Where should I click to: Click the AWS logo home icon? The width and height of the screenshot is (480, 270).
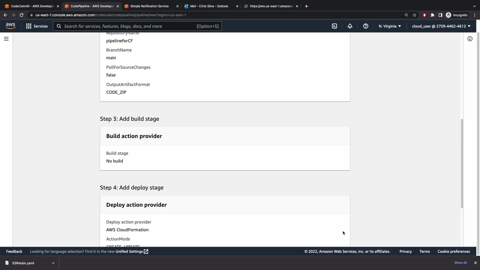(10, 26)
